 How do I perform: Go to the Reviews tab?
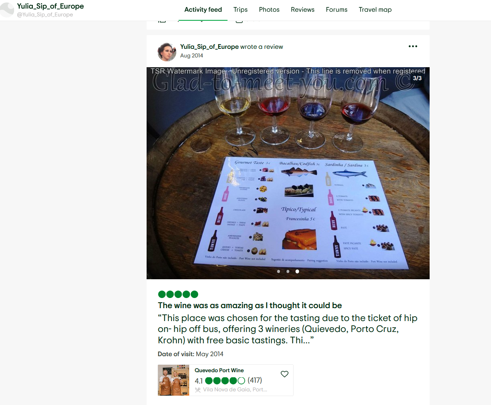(303, 10)
